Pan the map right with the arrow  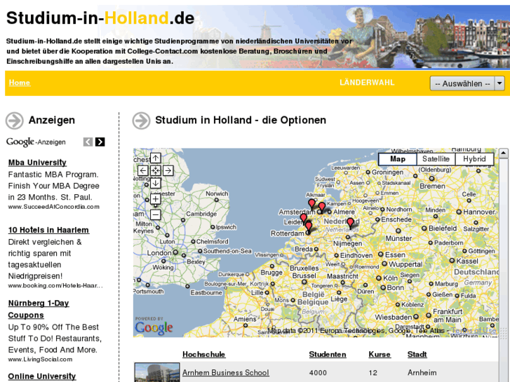tap(168, 170)
